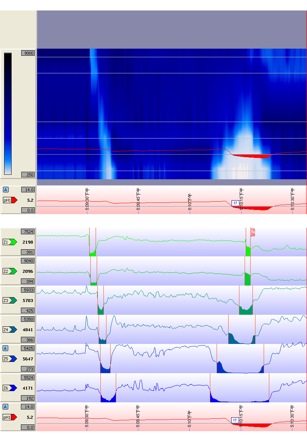Click Z1 current value 2198

click(28, 242)
